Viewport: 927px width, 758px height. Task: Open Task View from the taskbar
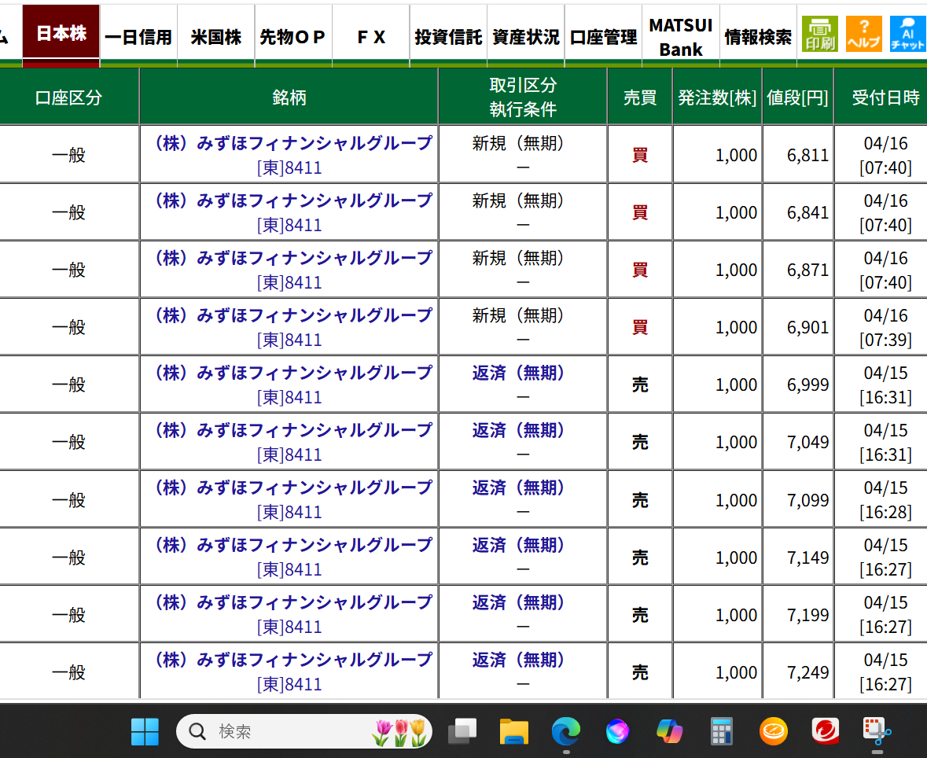(x=462, y=731)
